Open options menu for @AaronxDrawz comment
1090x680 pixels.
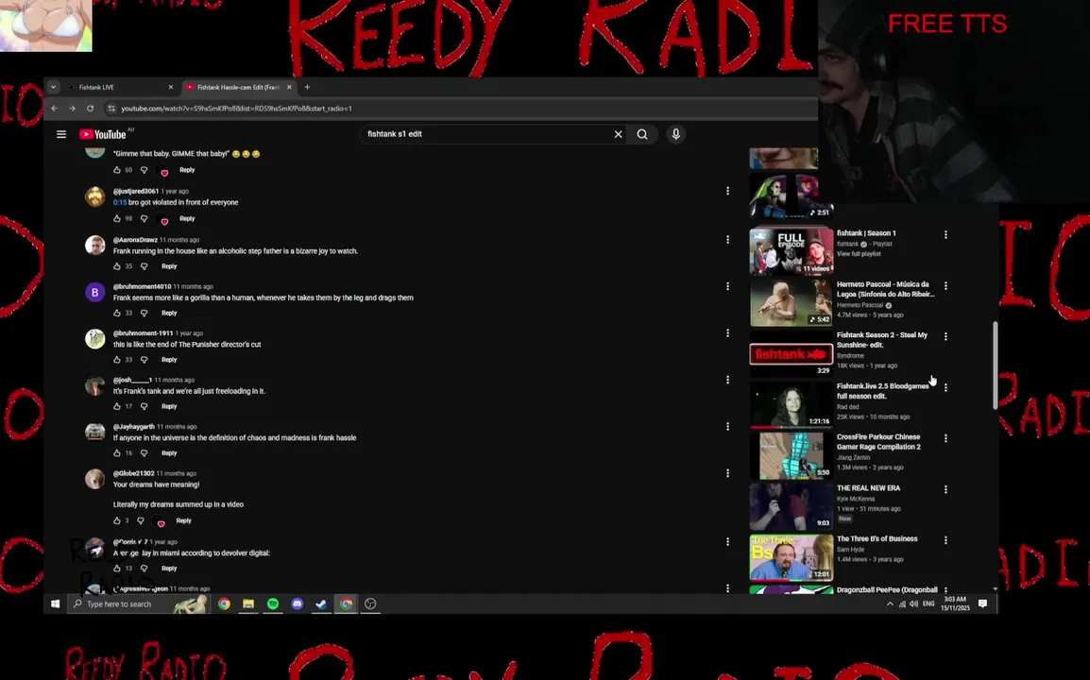pyautogui.click(x=728, y=239)
